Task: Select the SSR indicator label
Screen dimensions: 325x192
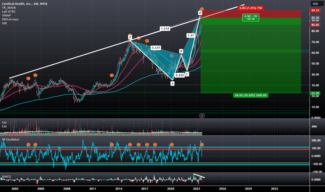Action: pos(4,23)
